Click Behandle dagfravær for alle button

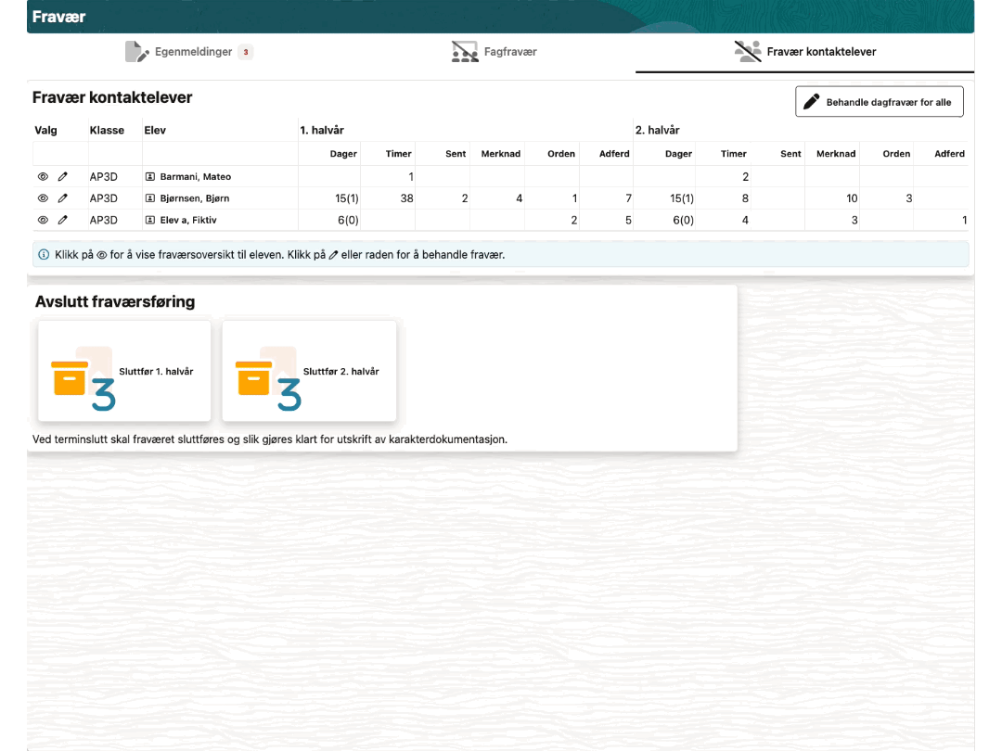pyautogui.click(x=879, y=102)
